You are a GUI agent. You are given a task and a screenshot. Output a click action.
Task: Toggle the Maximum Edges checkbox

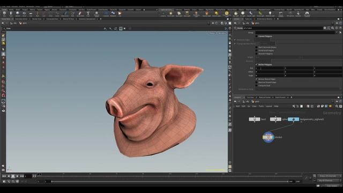tap(235, 40)
